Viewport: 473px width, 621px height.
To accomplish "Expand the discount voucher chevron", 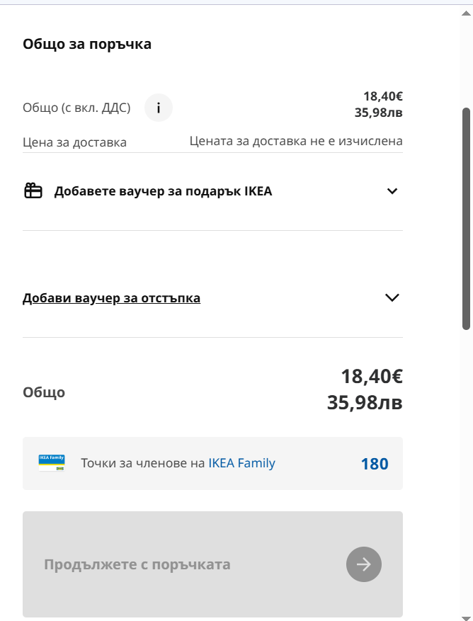I will (392, 297).
